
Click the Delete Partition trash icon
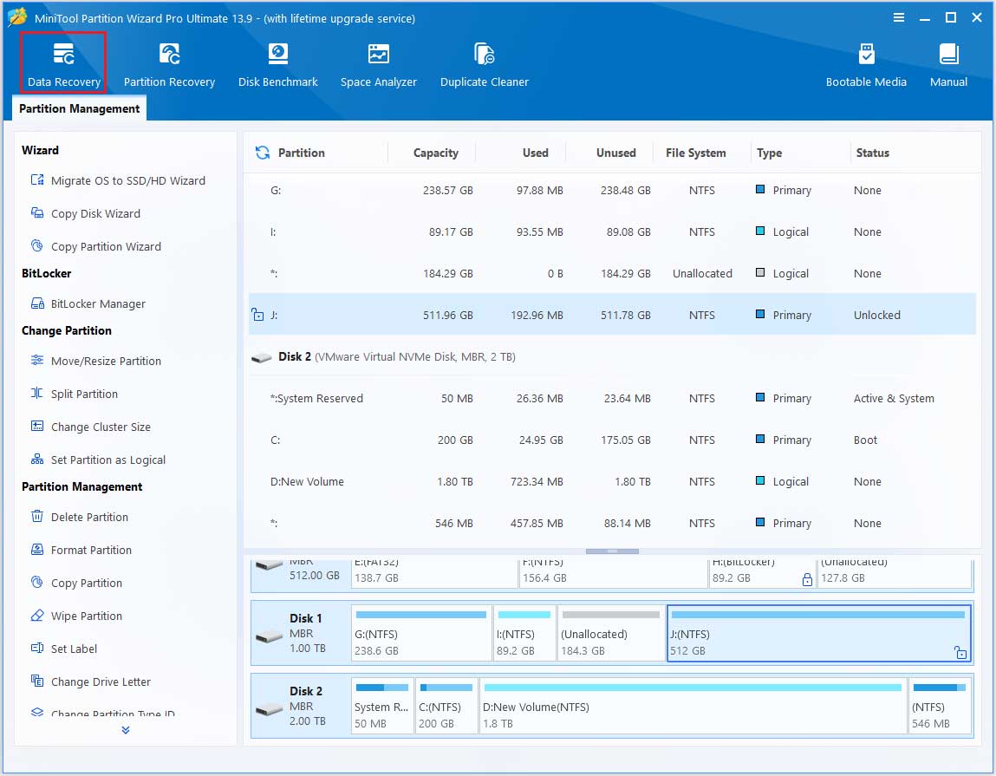(37, 516)
